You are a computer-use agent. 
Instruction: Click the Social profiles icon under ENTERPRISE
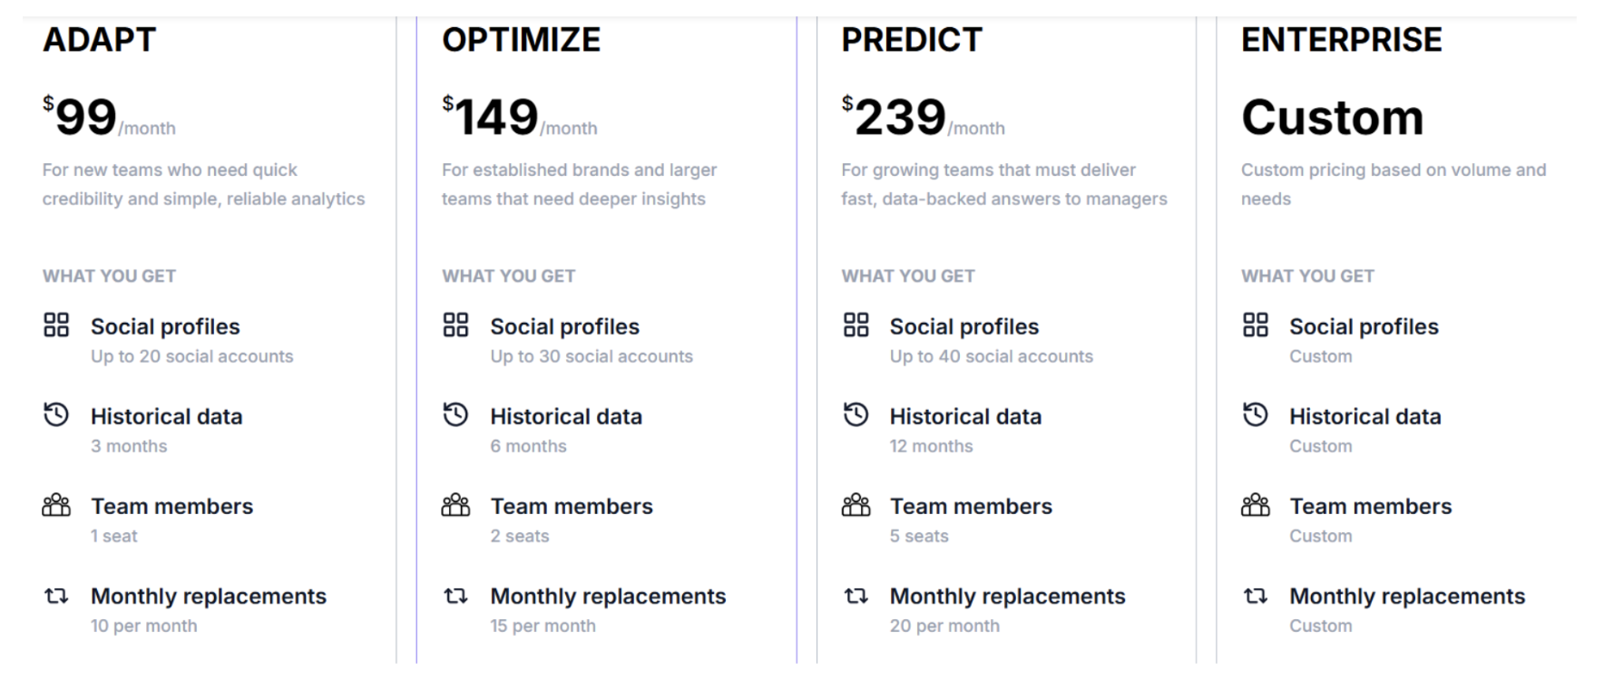coord(1256,325)
